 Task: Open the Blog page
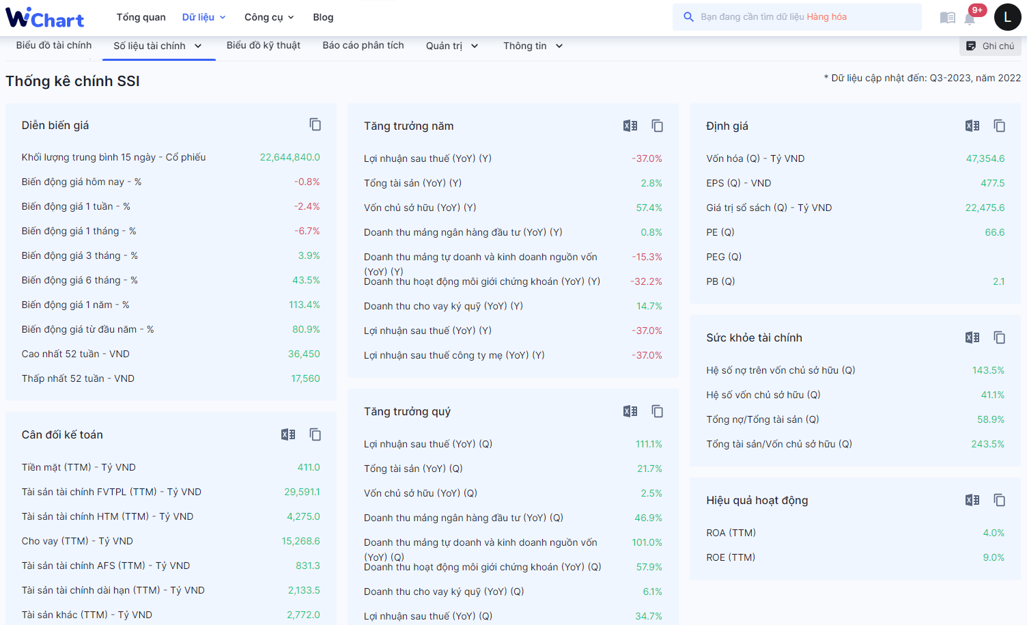pyautogui.click(x=323, y=17)
